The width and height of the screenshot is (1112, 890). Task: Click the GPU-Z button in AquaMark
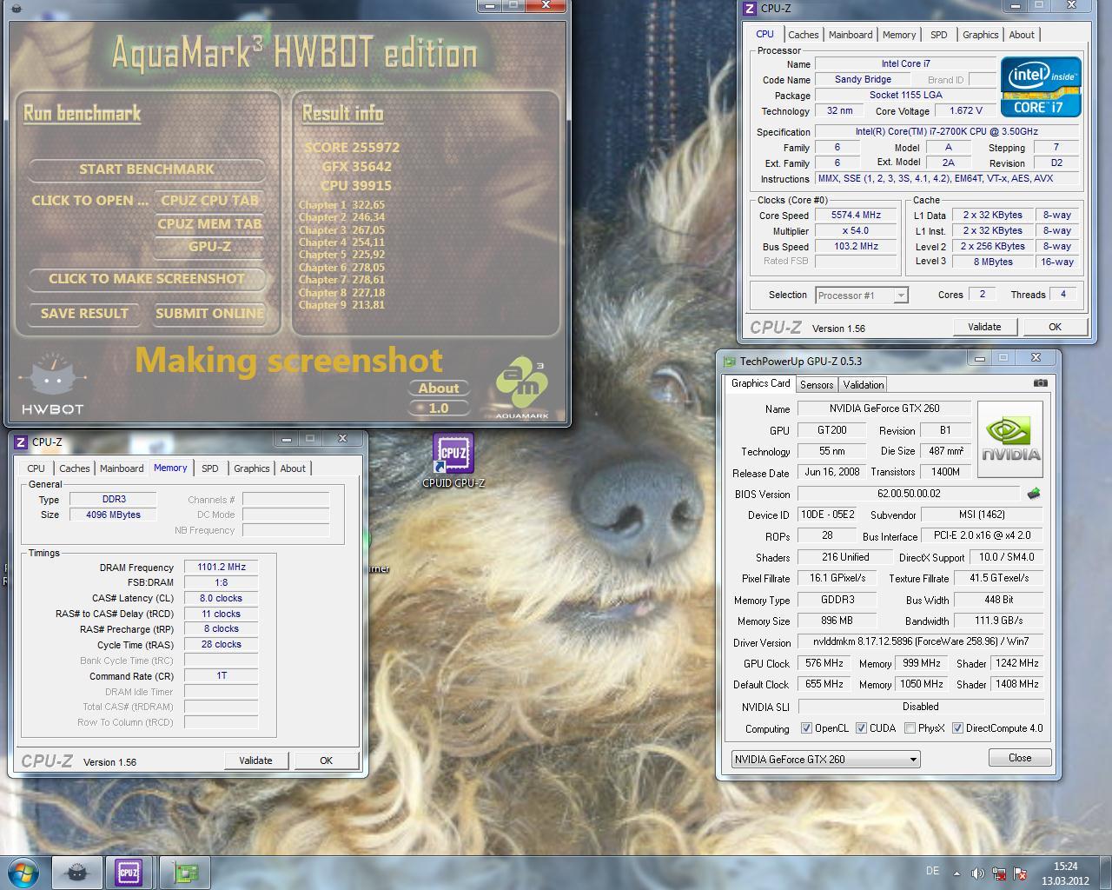coord(209,247)
